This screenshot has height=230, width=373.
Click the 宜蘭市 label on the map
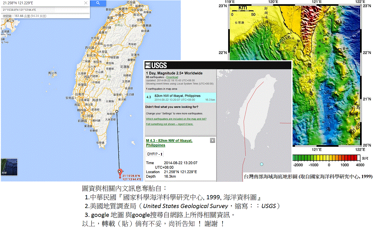(141, 20)
